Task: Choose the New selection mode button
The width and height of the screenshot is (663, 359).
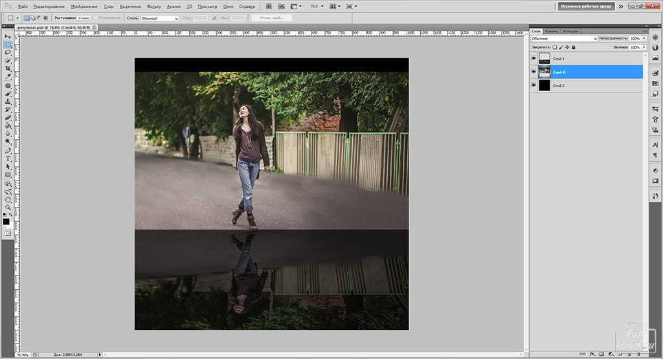Action: tap(27, 17)
